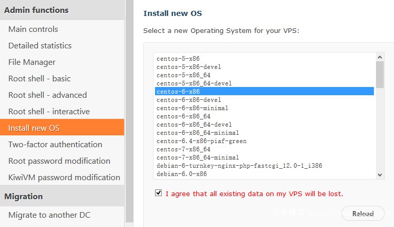This screenshot has width=394, height=227.
Task: Select centos-5-x86_64-devel option
Action: (x=264, y=83)
